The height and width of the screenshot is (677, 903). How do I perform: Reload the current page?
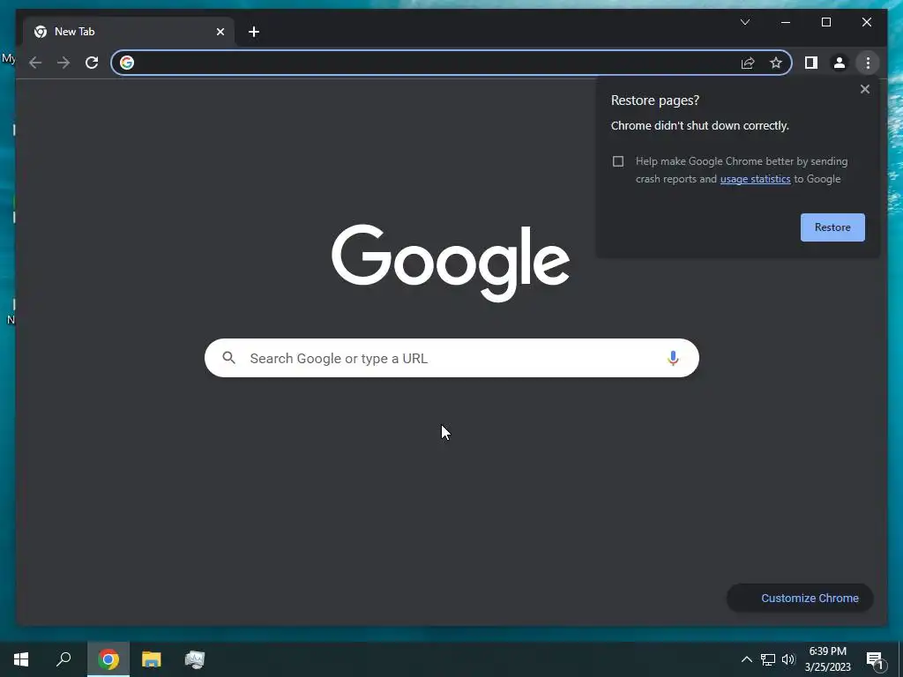coord(92,63)
